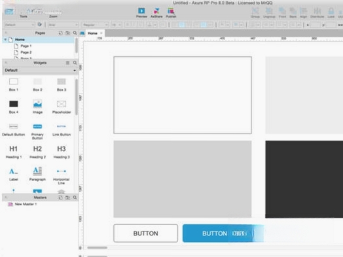This screenshot has height=257, width=343.
Task: Click the Pages panel vertical scrollbar
Action: coord(76,45)
